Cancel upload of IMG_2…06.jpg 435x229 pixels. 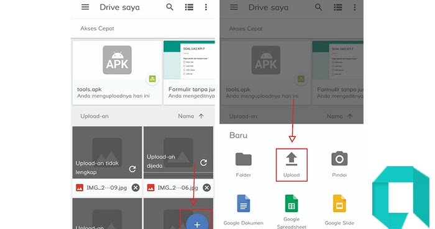[x=207, y=188]
